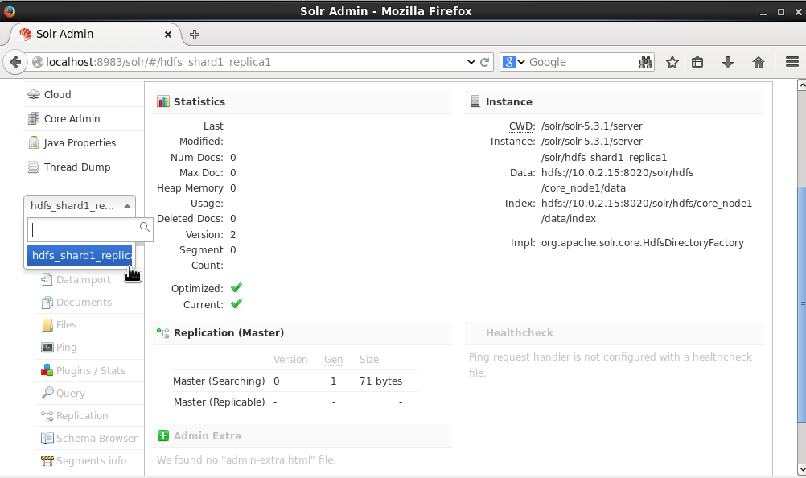
Task: Select hdfs_shard1_replica1 in the core list
Action: (80, 255)
